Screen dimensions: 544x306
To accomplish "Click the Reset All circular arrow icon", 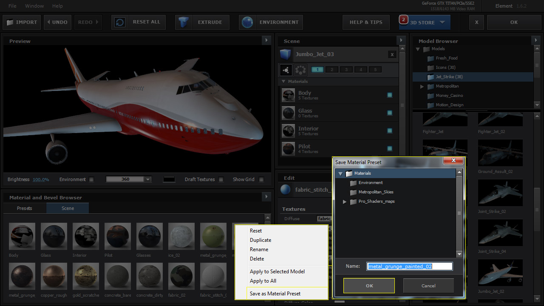I will (120, 22).
